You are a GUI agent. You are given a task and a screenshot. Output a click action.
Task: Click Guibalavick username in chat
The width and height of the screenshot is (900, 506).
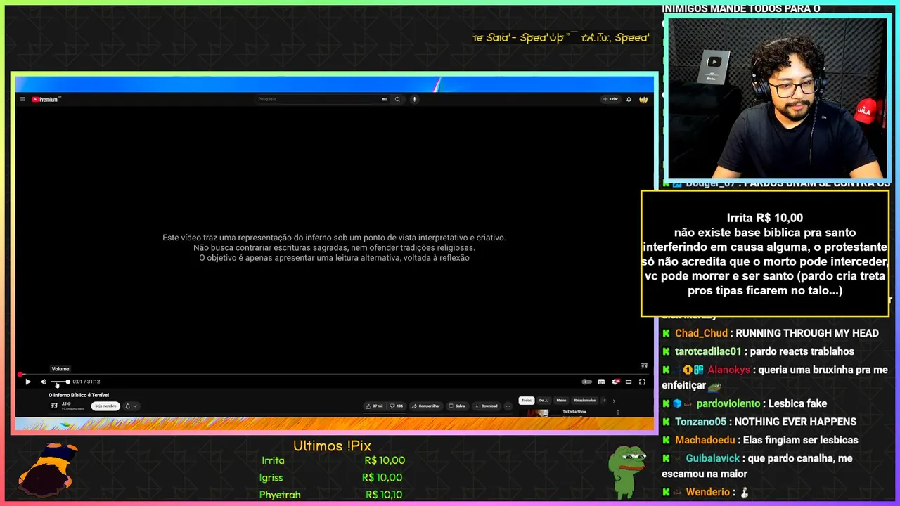click(712, 458)
